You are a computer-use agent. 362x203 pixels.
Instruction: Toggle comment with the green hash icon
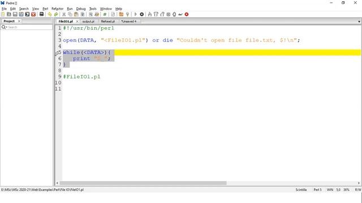(105, 14)
